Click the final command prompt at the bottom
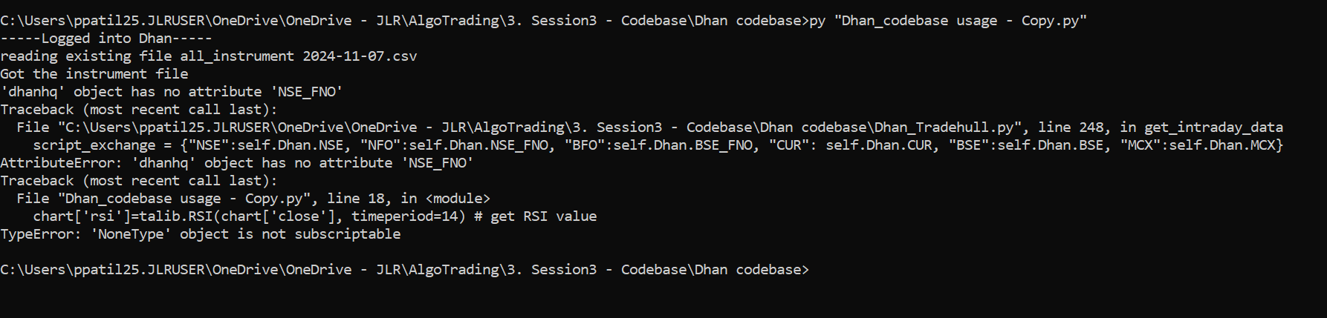 pyautogui.click(x=404, y=270)
